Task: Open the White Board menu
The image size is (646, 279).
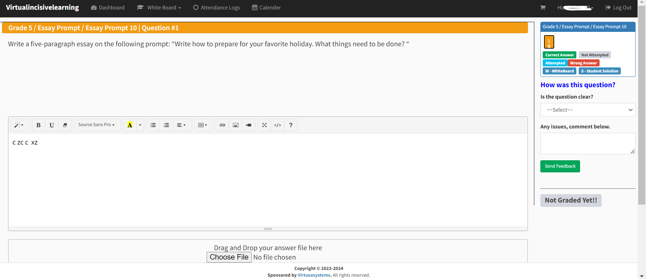Action: click(159, 8)
